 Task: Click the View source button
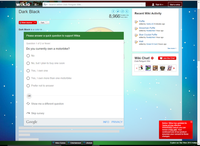coord(26,23)
